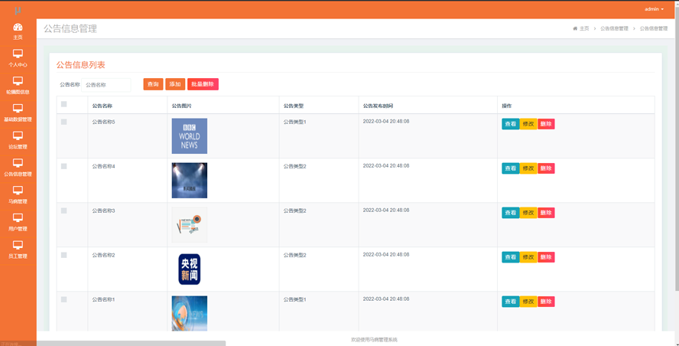Open the BBC World News thumbnail
Viewport: 679px width, 346px height.
[189, 136]
